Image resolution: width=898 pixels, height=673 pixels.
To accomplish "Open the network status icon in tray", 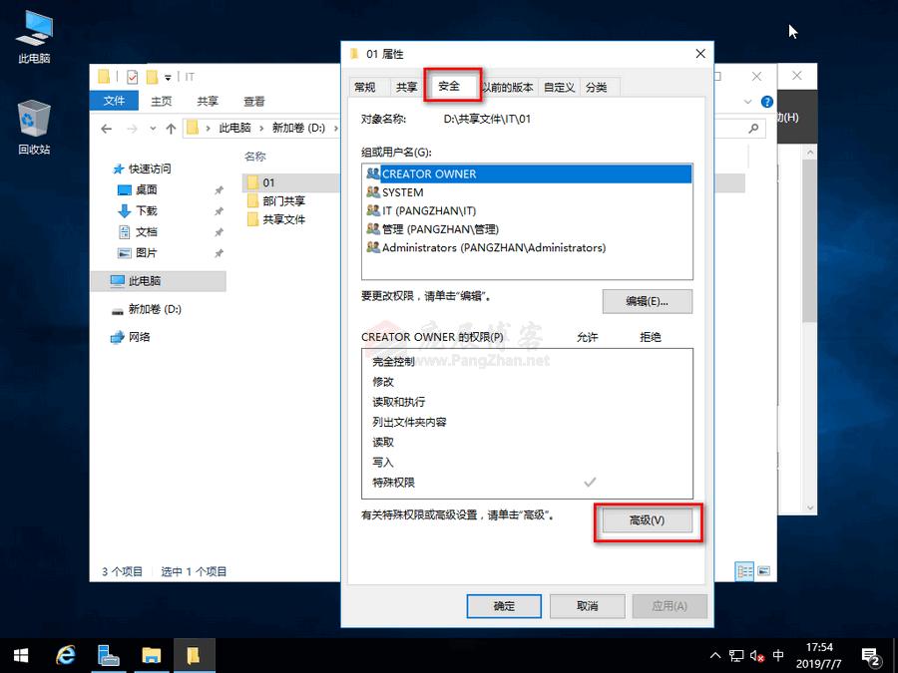I will (738, 655).
